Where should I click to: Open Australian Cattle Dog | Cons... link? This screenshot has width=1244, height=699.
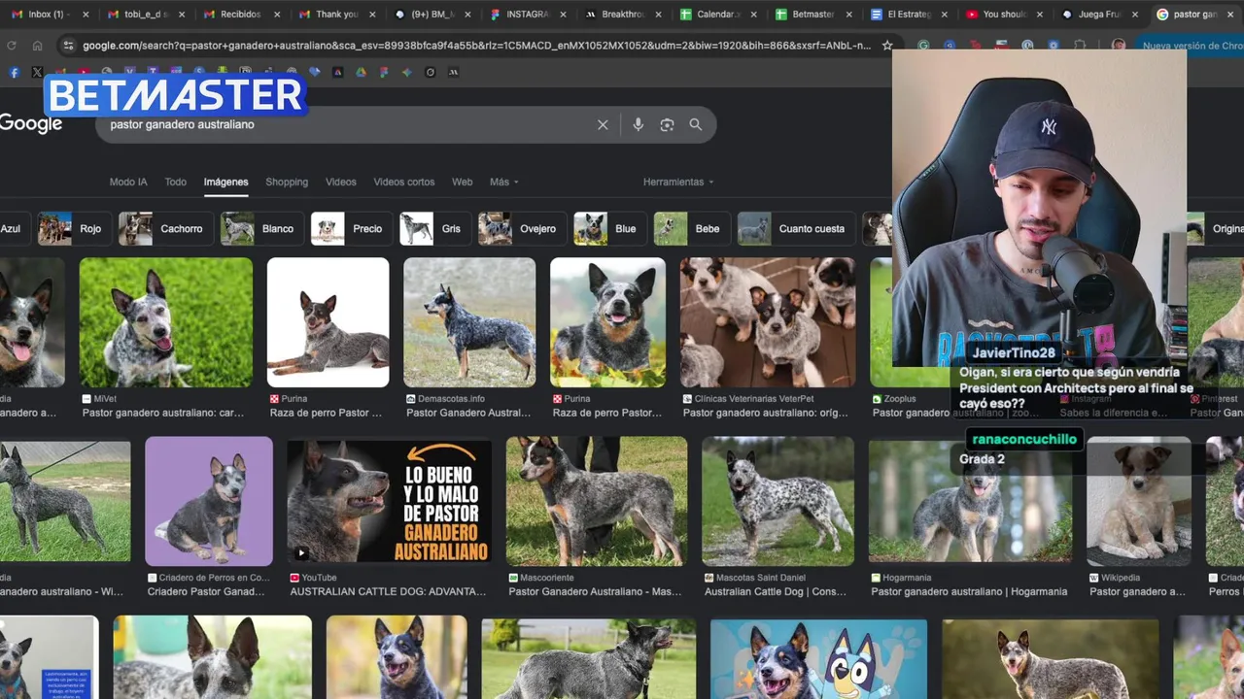pos(776,591)
